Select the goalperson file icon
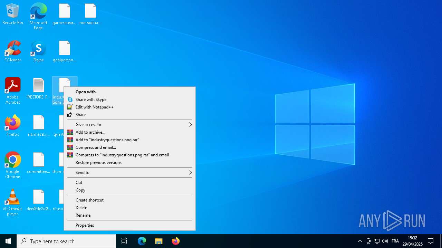 coord(64,51)
